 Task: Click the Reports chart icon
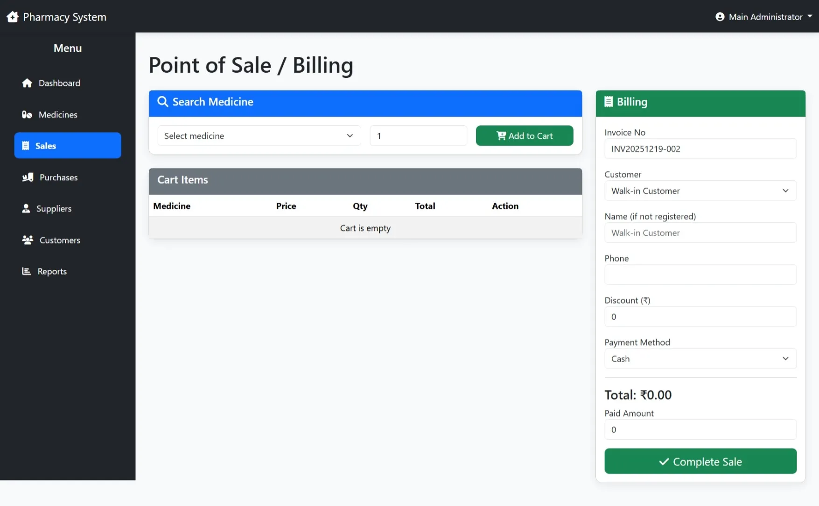(x=26, y=271)
